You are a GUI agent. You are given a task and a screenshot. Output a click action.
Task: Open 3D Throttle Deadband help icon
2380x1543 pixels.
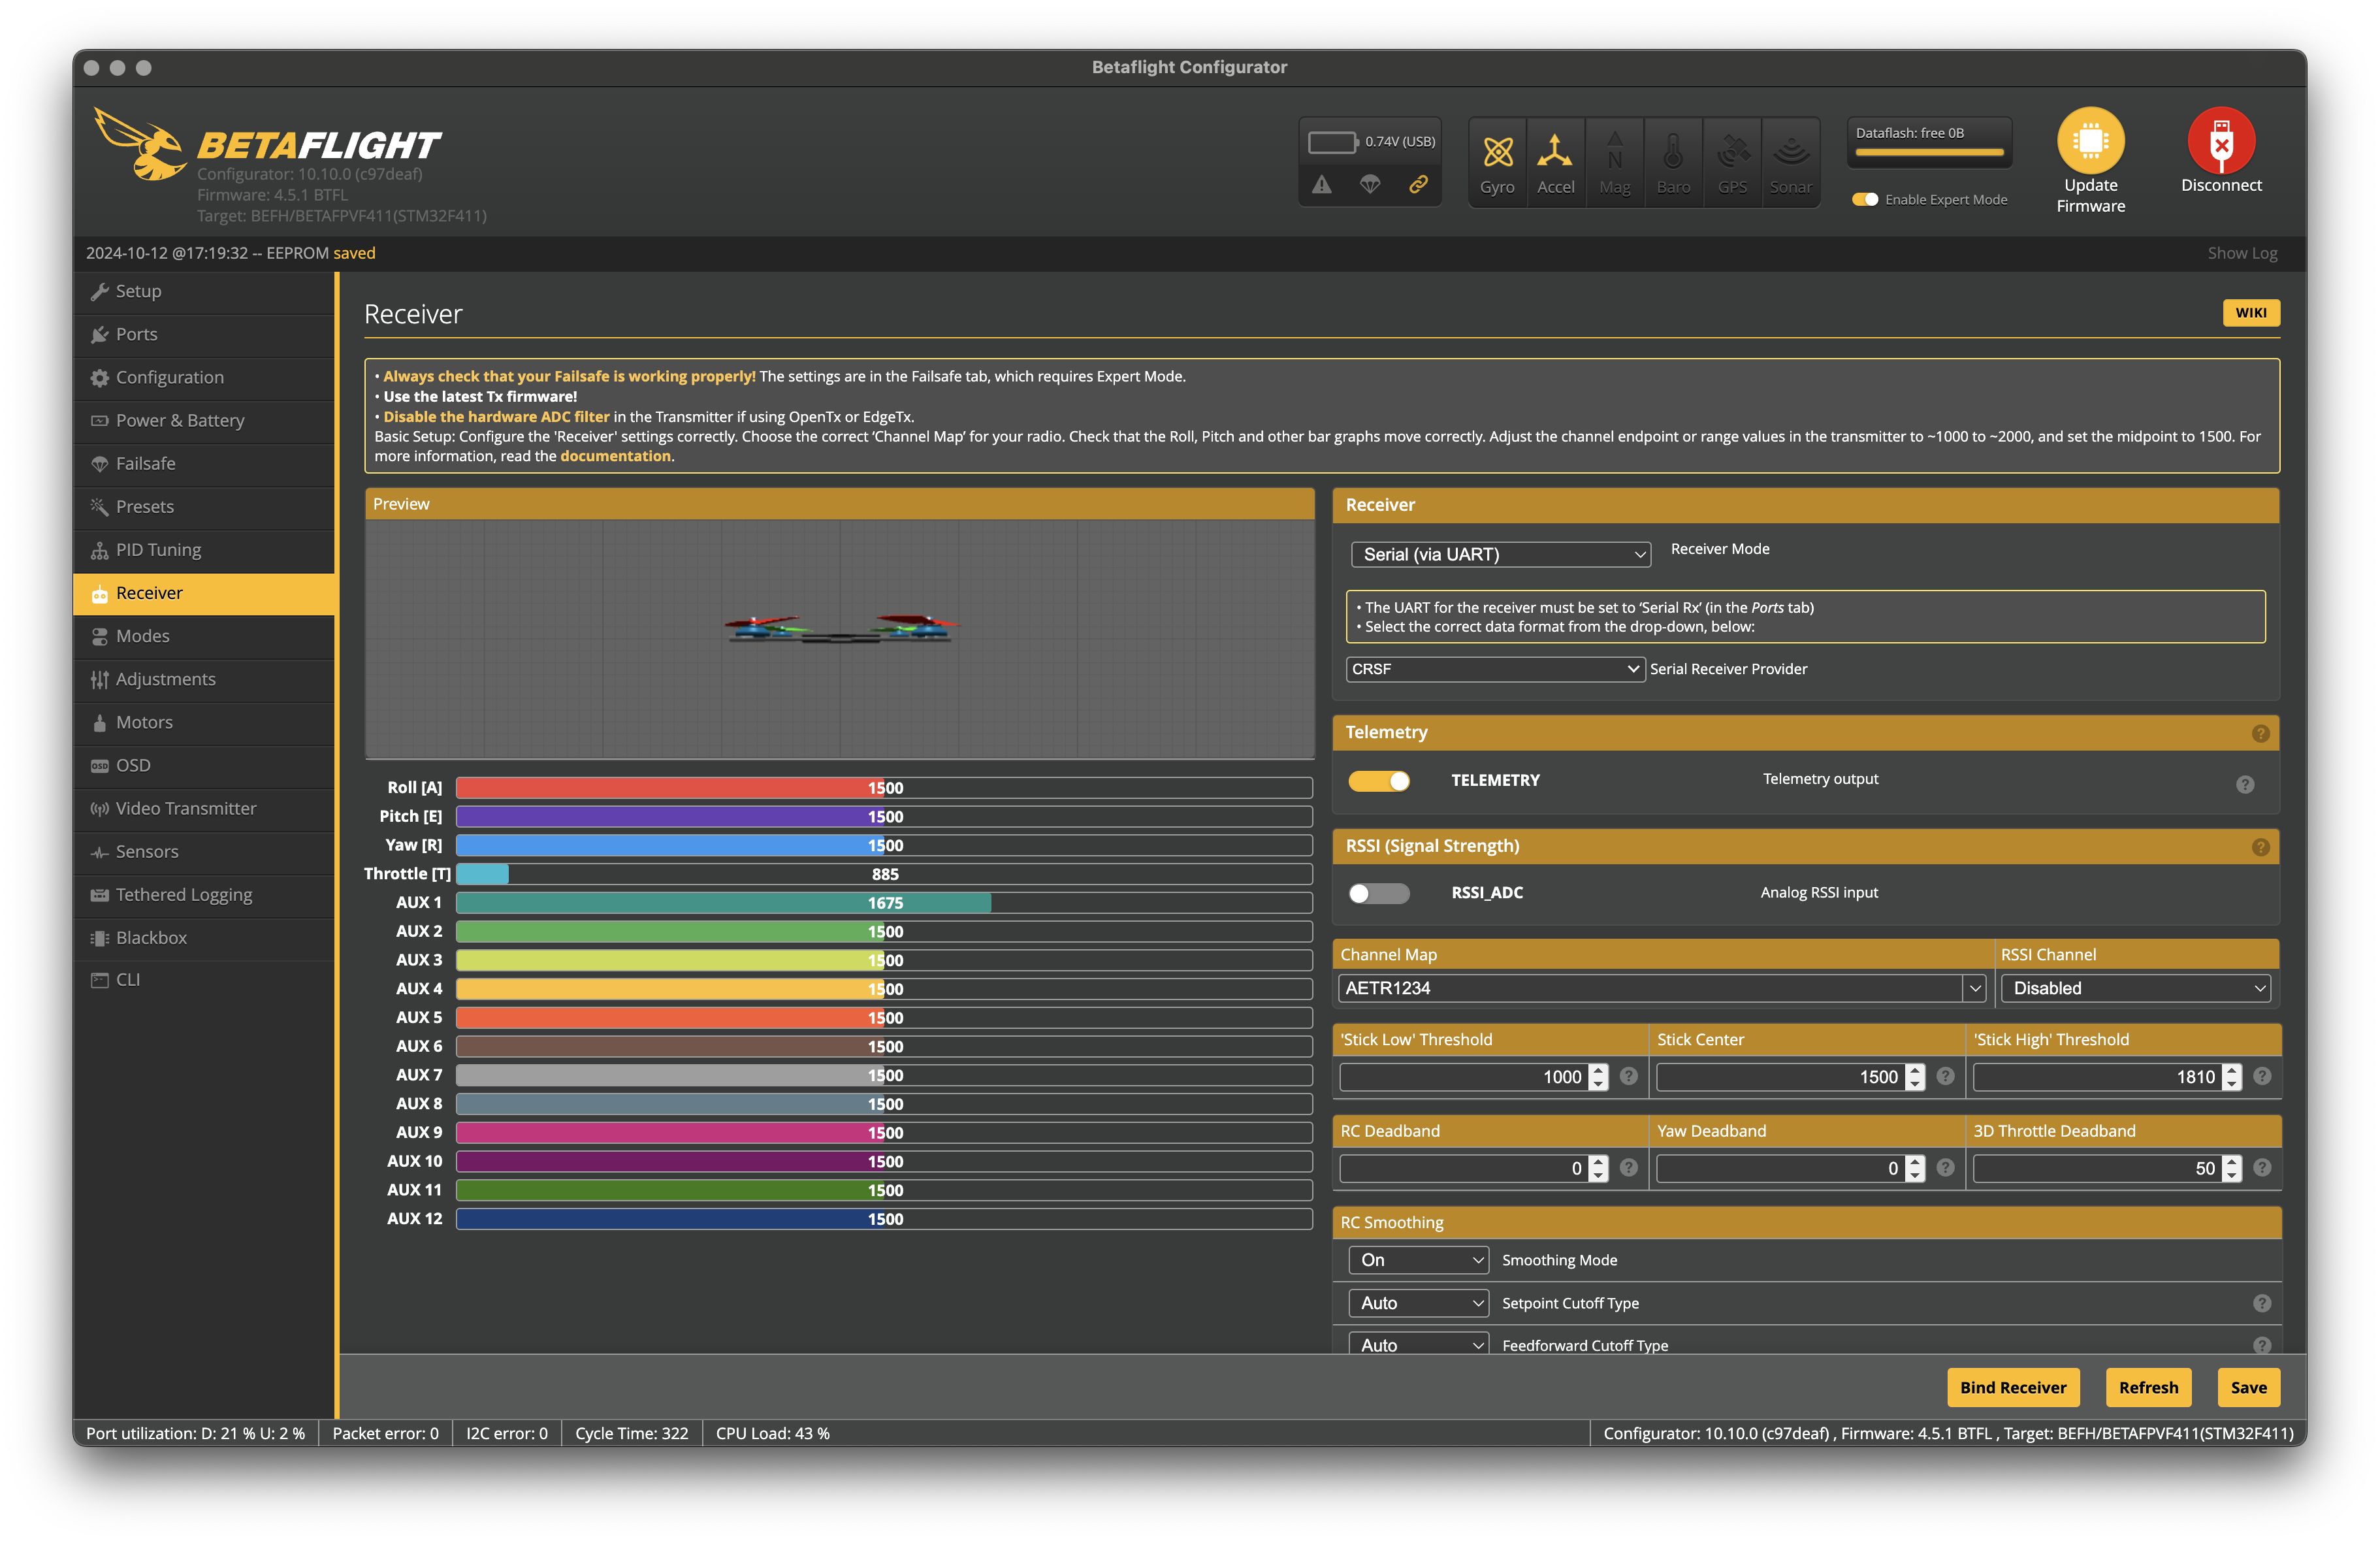pos(2262,1167)
